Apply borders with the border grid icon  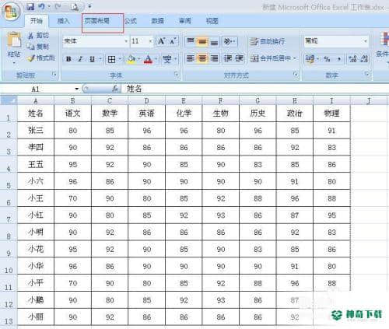coord(111,59)
